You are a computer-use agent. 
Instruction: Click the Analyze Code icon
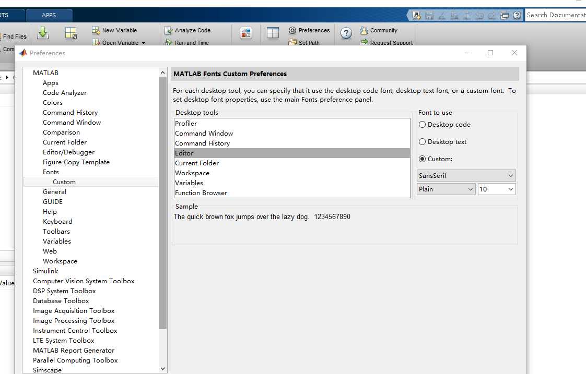pyautogui.click(x=169, y=30)
